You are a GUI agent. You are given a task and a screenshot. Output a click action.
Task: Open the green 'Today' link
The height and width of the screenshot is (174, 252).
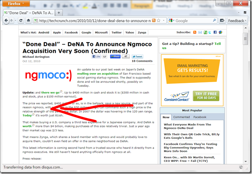[27, 115]
